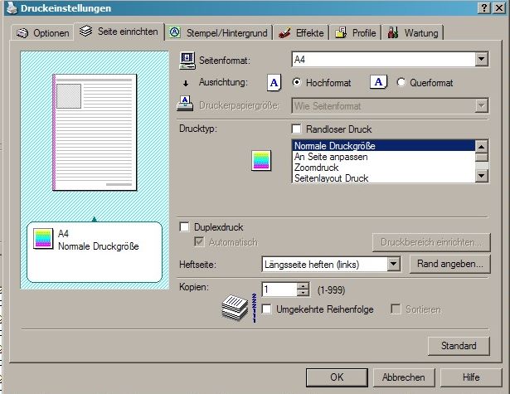Click the Seitenformat page icon
Viewport: 510px width, 394px height.
(187, 61)
